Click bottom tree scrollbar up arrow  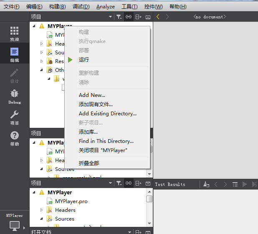pyautogui.click(x=149, y=192)
